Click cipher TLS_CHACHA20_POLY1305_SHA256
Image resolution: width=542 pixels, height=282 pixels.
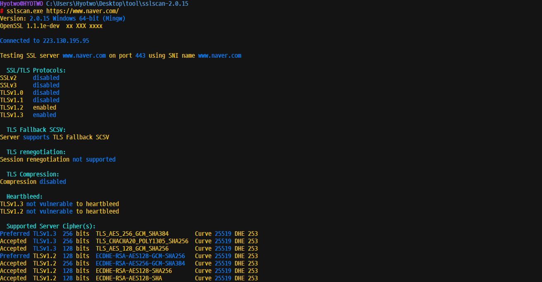point(142,241)
